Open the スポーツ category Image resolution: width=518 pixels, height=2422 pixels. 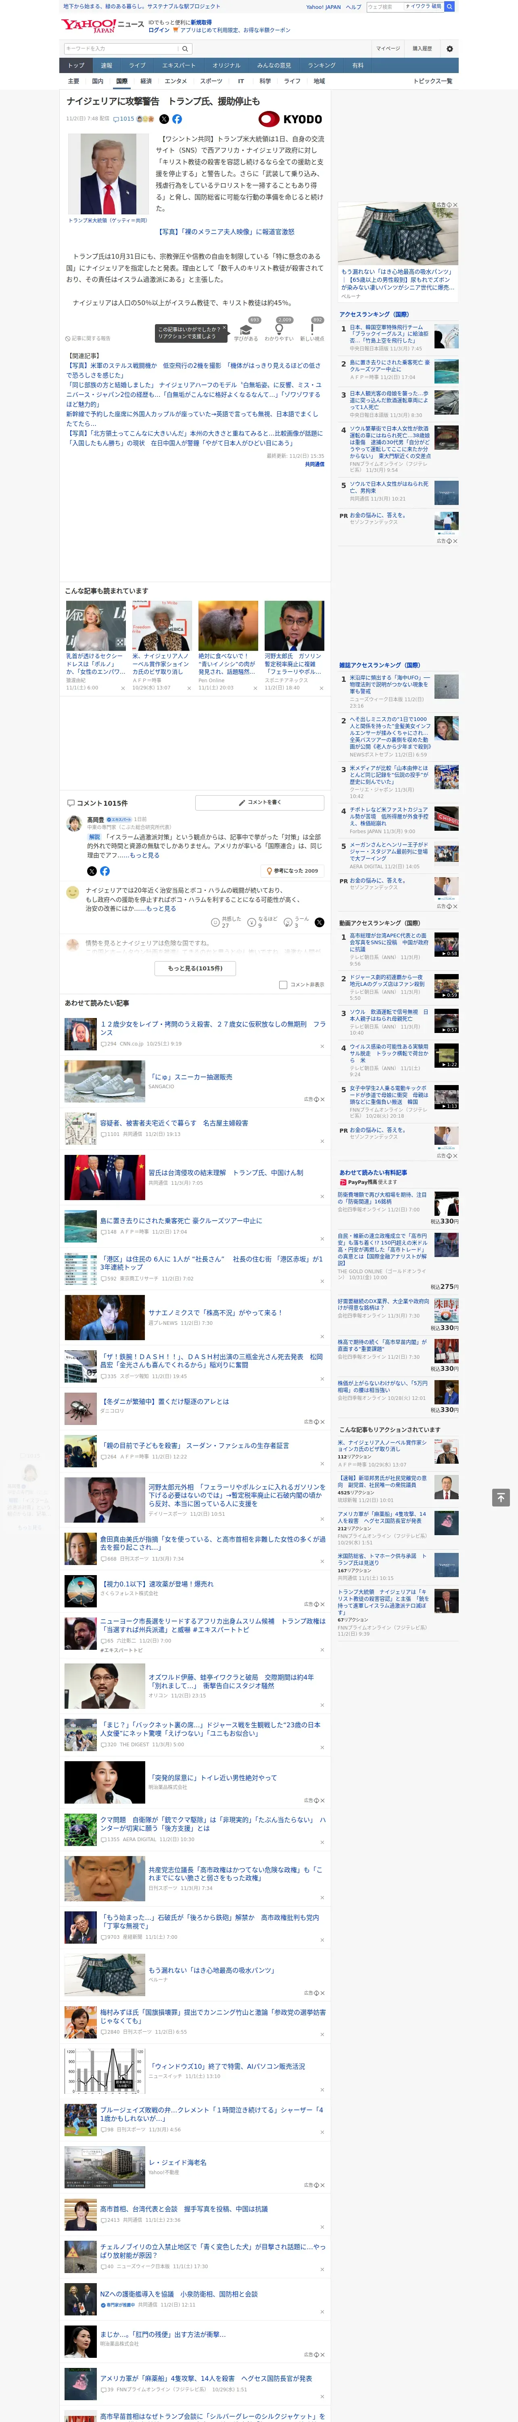pyautogui.click(x=211, y=81)
